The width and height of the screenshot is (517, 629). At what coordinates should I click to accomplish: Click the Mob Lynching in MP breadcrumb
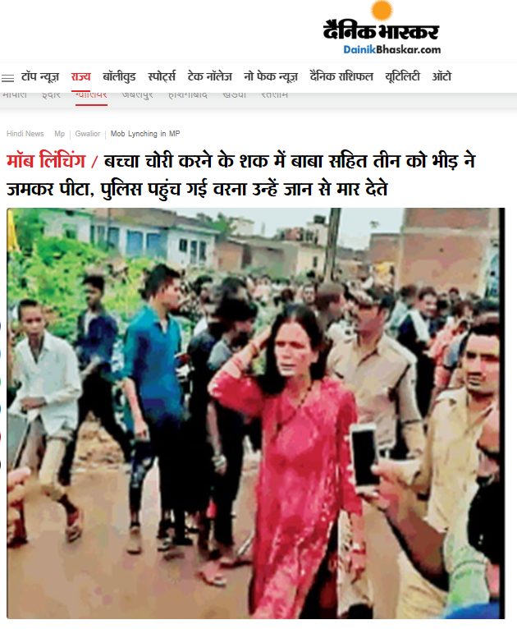(x=145, y=134)
